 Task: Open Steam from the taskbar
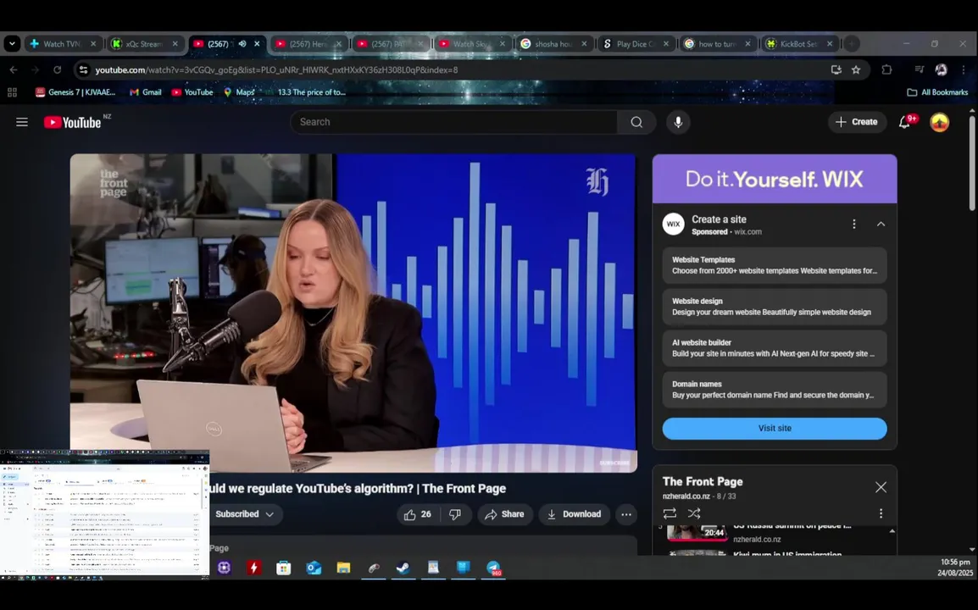pos(403,568)
